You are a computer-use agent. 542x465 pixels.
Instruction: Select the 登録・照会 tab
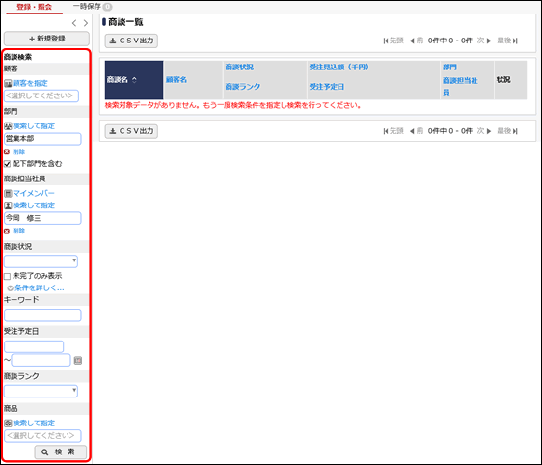pyautogui.click(x=34, y=7)
